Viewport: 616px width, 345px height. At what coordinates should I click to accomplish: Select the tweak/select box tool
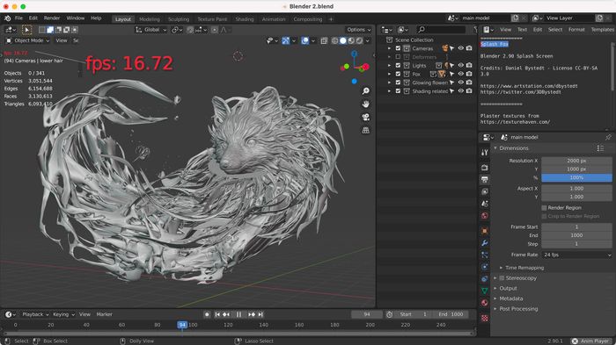(x=27, y=30)
